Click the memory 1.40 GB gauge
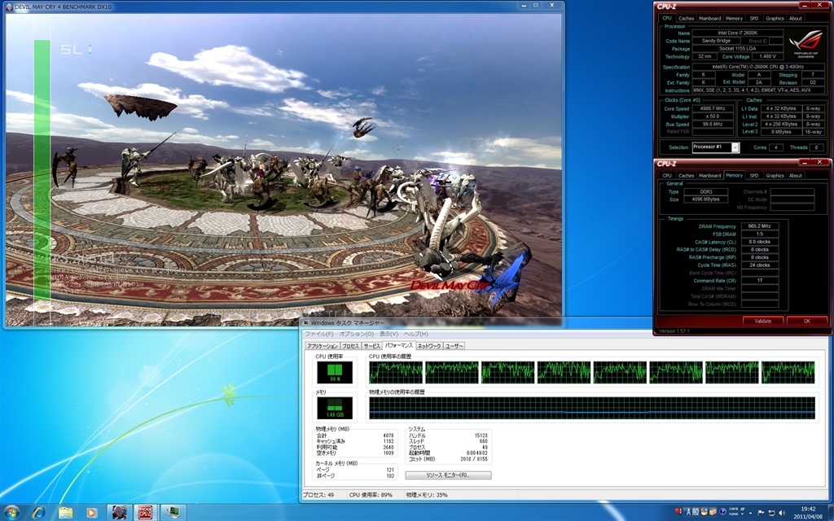 click(335, 408)
